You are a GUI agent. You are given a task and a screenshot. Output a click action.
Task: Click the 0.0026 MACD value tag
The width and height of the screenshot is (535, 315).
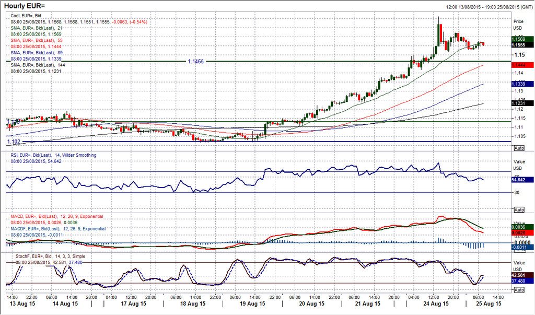click(522, 233)
